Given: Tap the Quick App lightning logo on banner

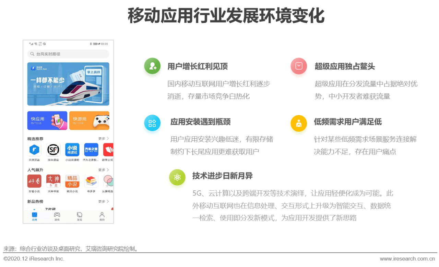Looking at the screenshot, I should (34, 68).
